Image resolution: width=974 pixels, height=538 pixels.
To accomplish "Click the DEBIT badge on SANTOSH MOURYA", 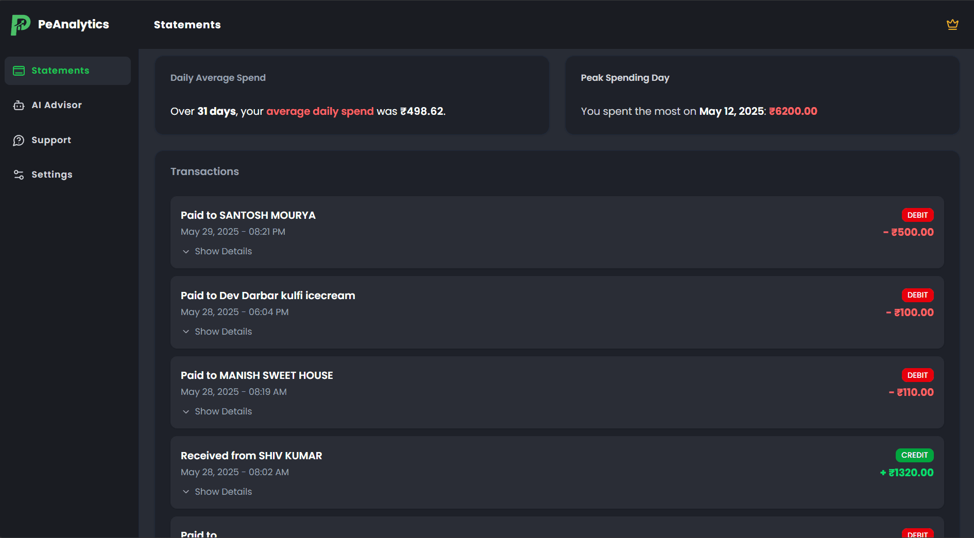I will pos(917,215).
